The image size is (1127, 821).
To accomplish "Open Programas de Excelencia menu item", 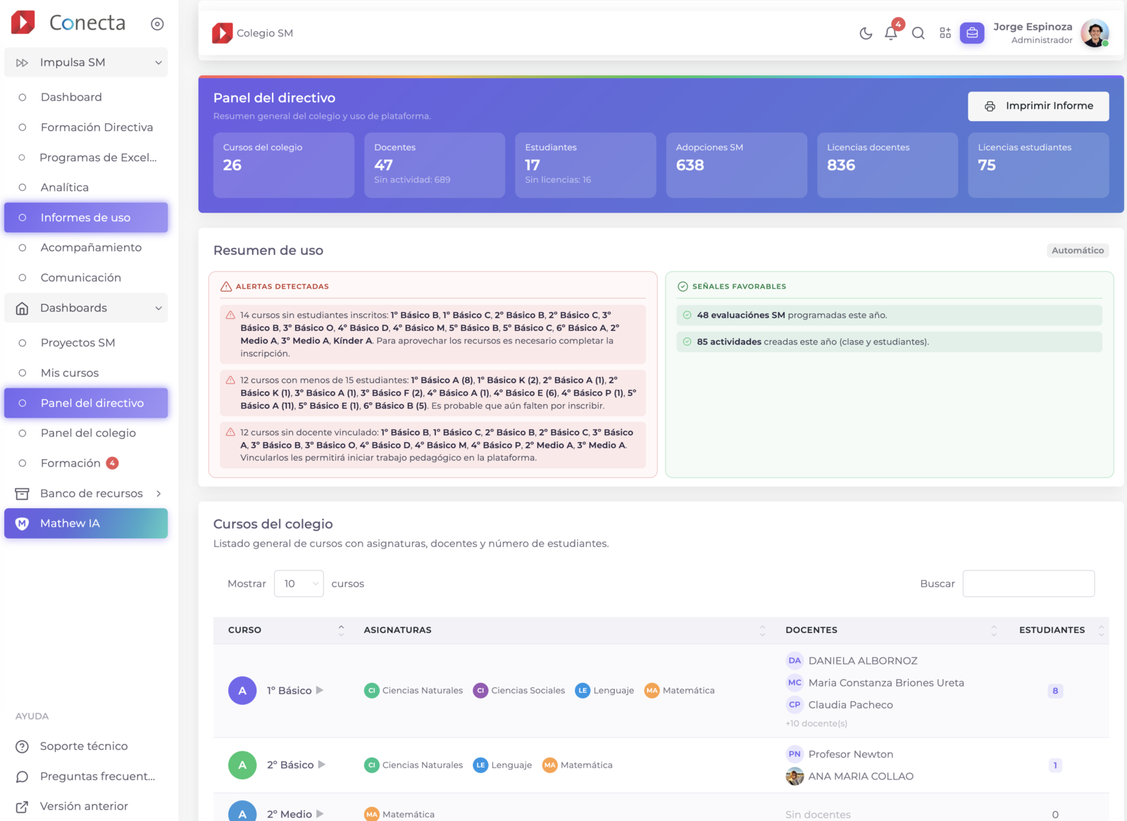I will pos(86,158).
